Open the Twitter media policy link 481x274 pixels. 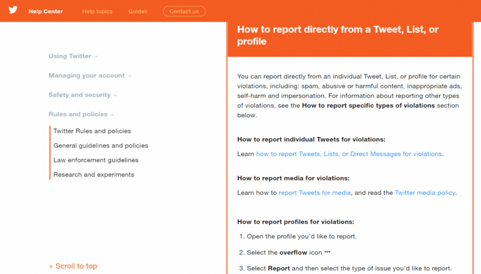(x=425, y=193)
